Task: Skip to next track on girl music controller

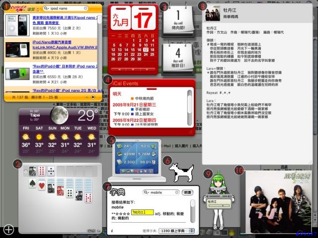Action: click(224, 189)
